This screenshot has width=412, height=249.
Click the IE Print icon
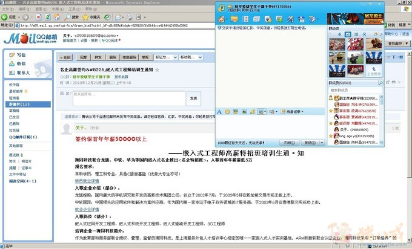(129, 18)
